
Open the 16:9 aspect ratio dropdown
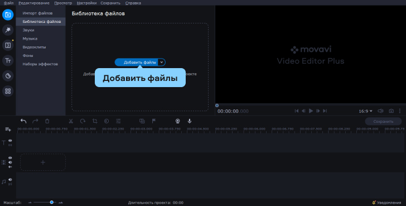365,111
